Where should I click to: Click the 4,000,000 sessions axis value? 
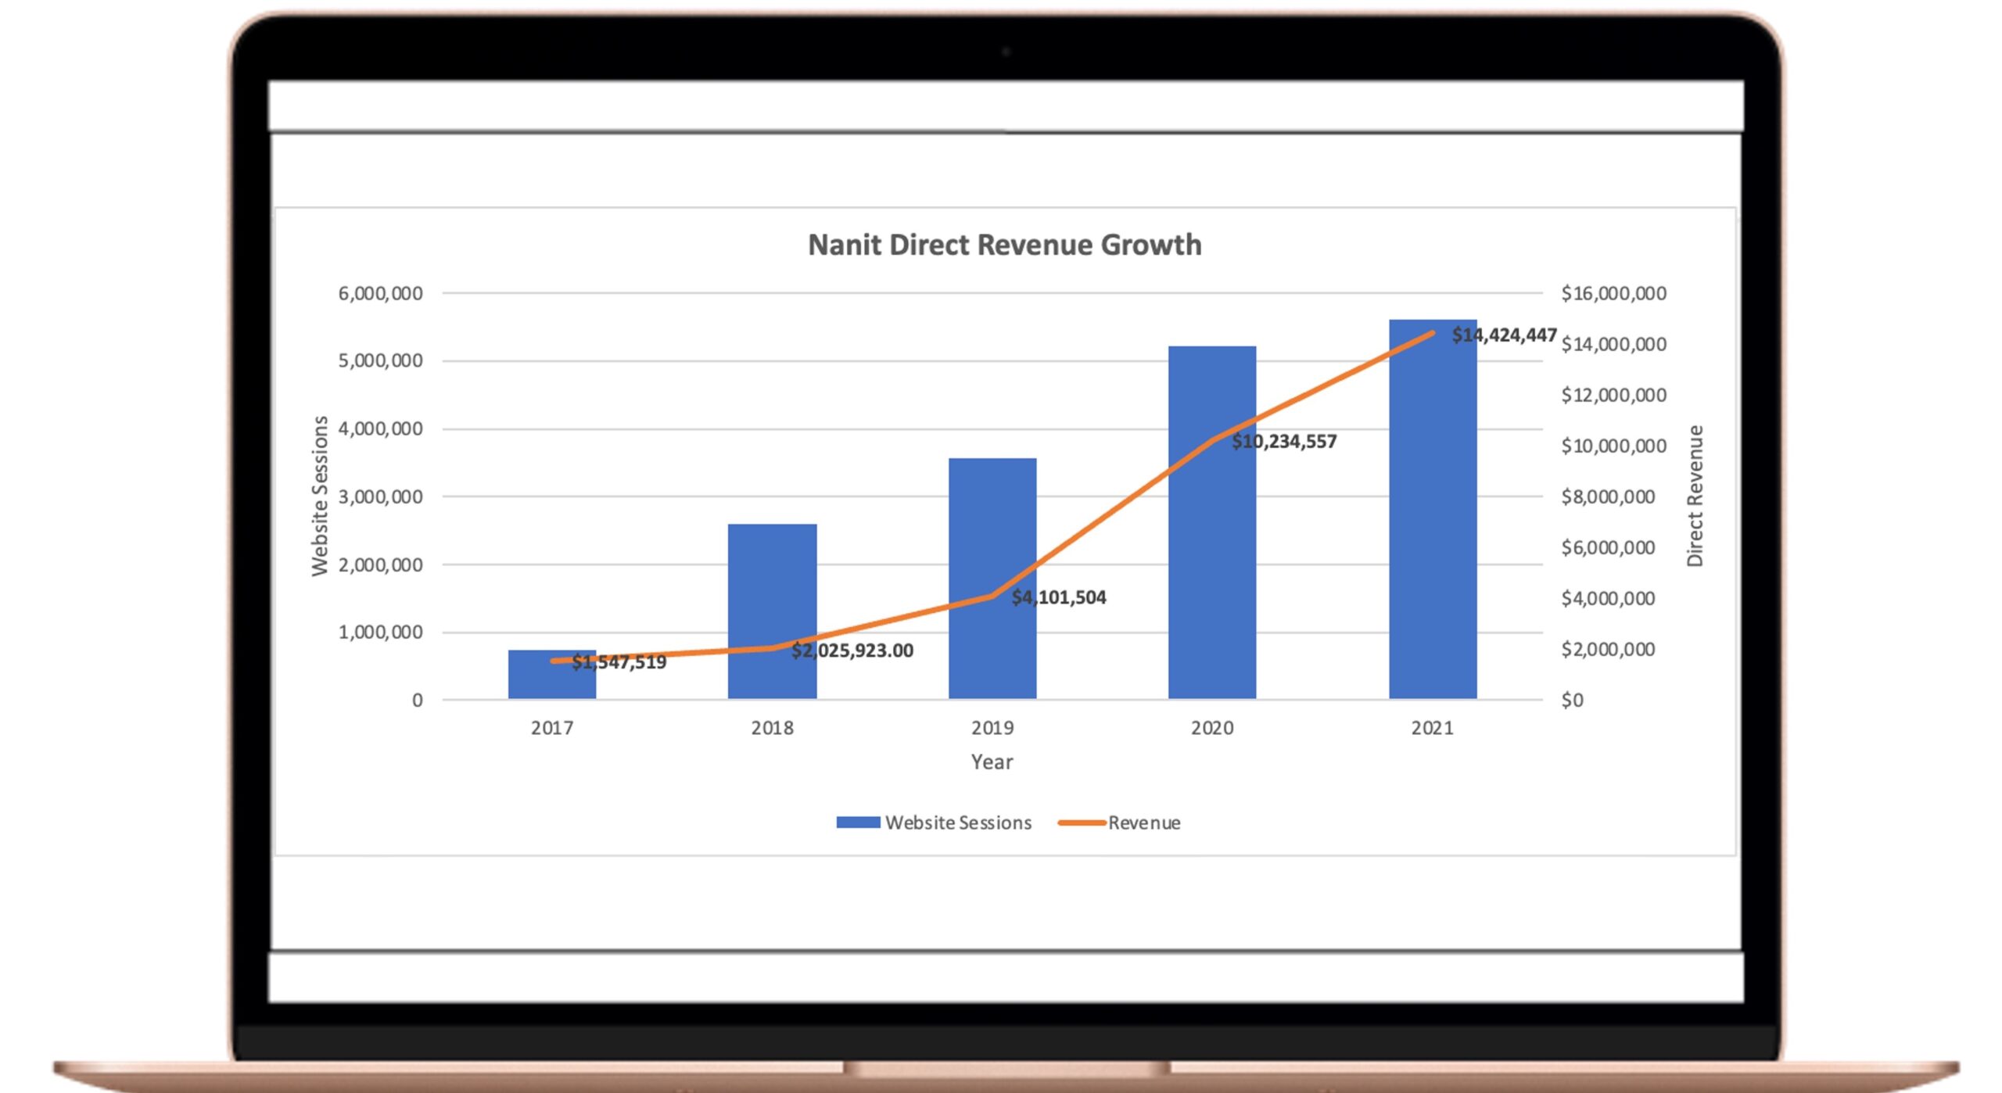[380, 429]
